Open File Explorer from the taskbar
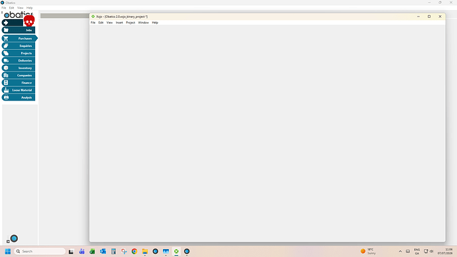The height and width of the screenshot is (257, 457). [145, 251]
